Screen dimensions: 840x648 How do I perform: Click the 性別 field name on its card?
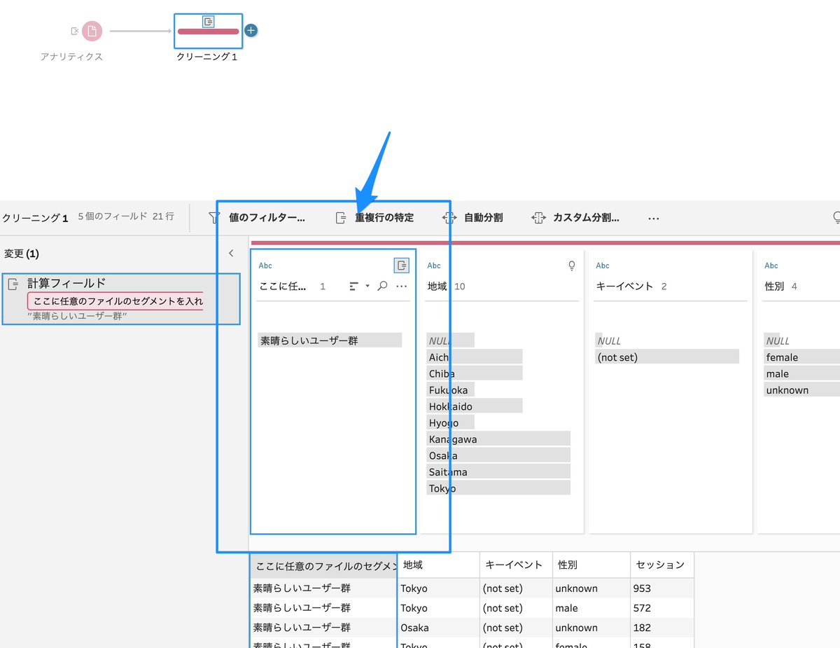click(774, 287)
